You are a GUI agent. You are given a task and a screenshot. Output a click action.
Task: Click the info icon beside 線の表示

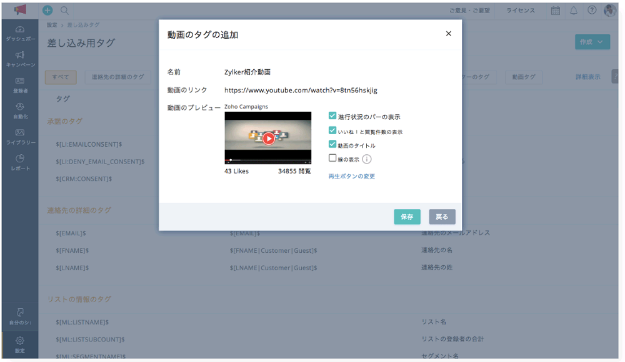pos(367,159)
